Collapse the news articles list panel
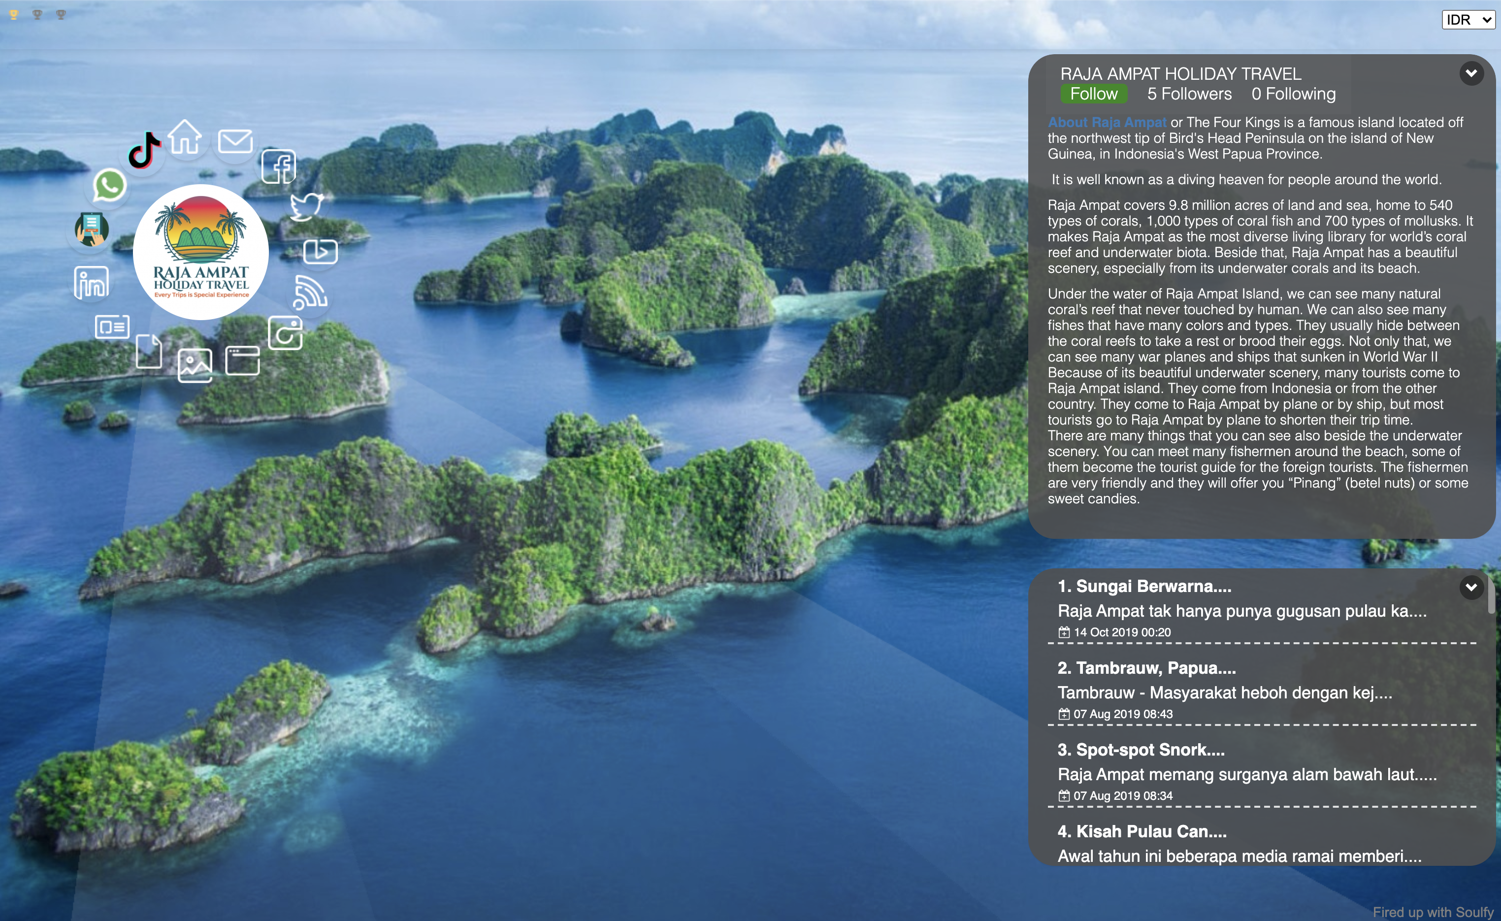This screenshot has width=1501, height=921. (x=1471, y=587)
